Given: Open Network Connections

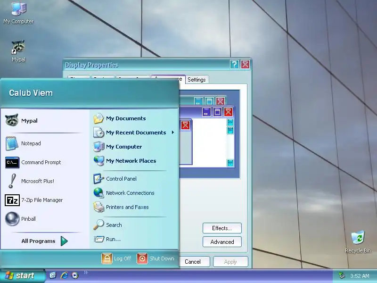Looking at the screenshot, I should (x=134, y=193).
